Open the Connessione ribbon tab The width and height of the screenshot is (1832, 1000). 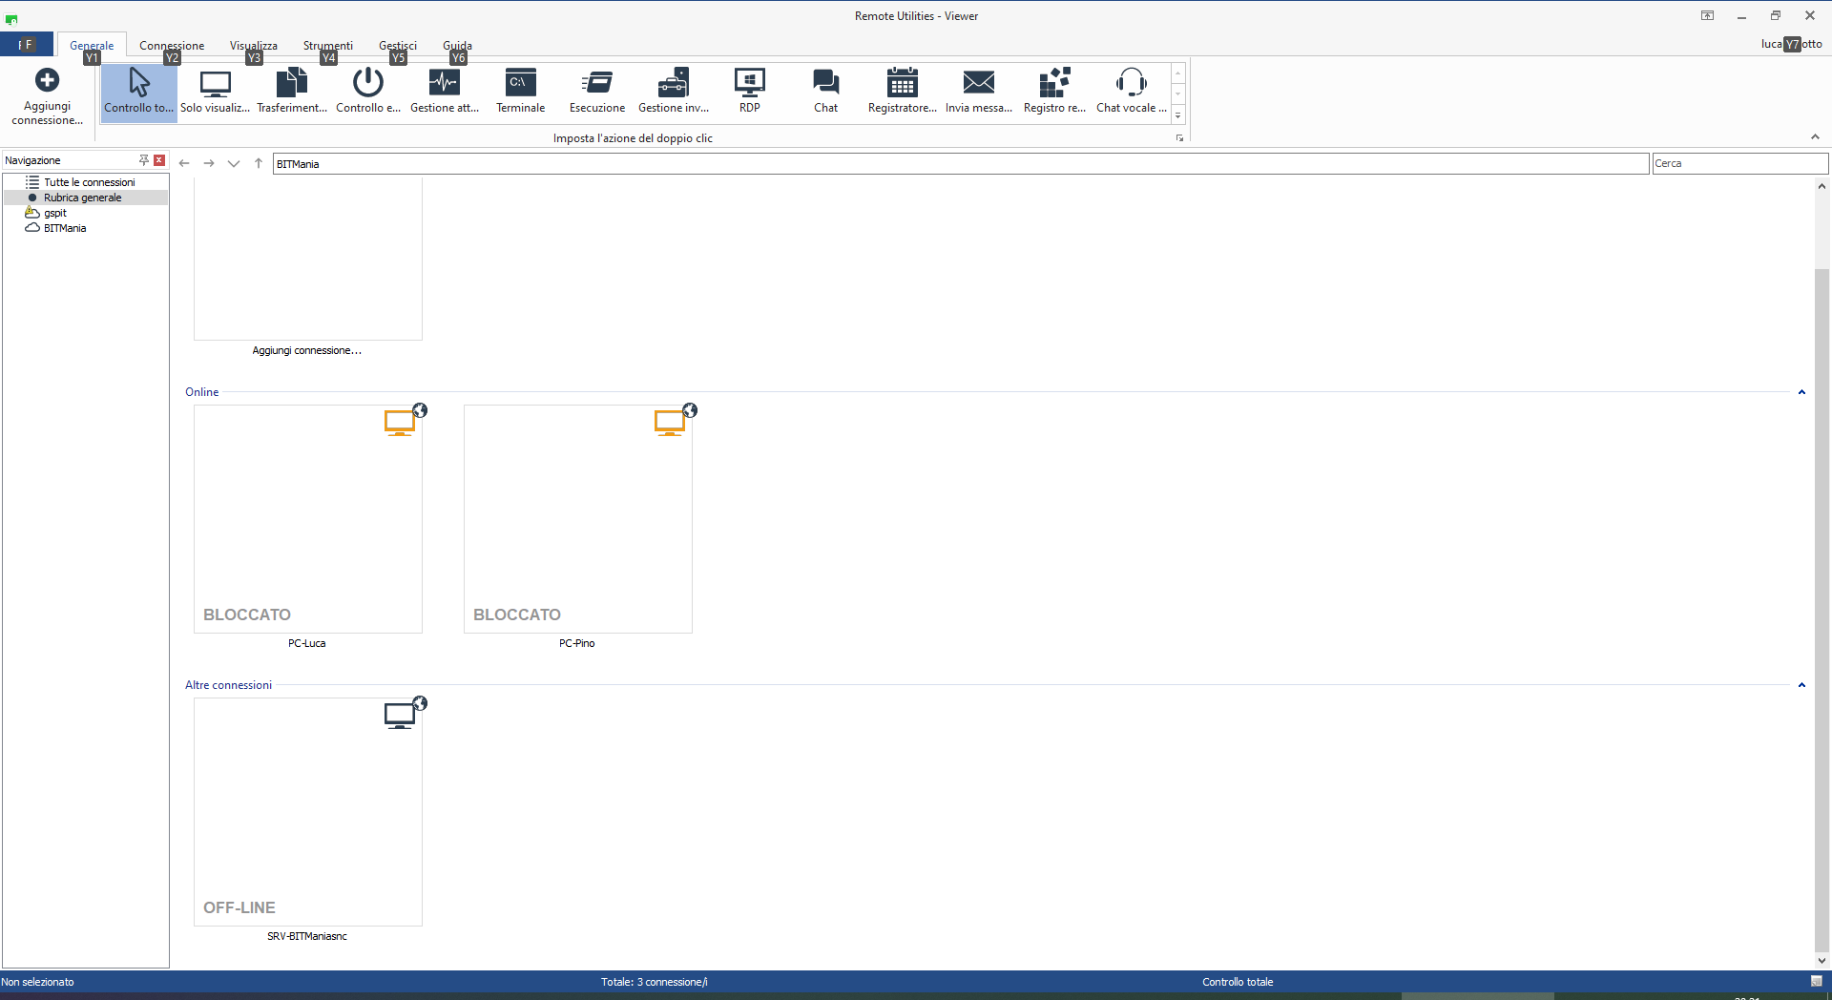tap(172, 45)
